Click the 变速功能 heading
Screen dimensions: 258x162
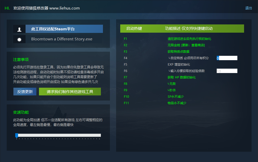click(x=21, y=112)
